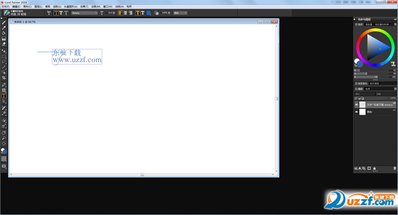
Task: Set text alignment to right
Action: pos(130,13)
